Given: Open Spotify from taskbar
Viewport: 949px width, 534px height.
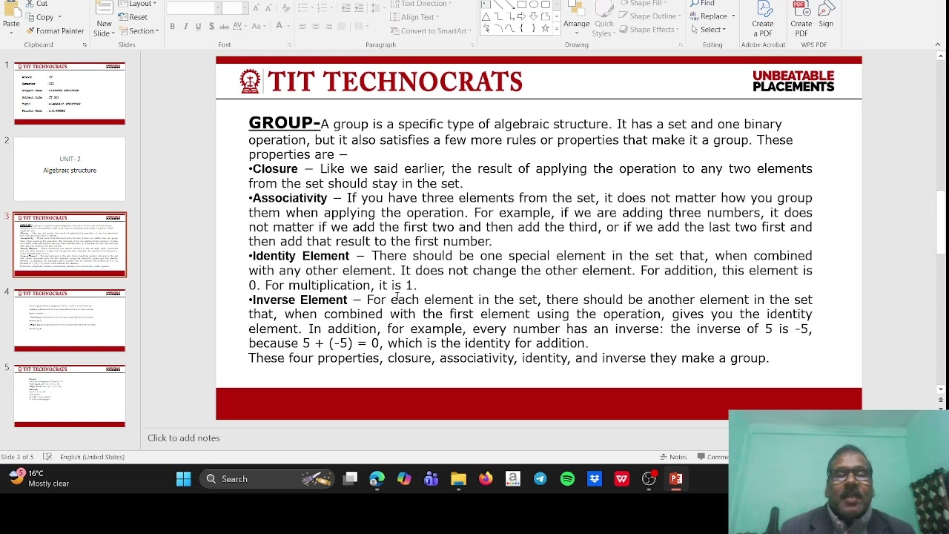Looking at the screenshot, I should coord(567,479).
